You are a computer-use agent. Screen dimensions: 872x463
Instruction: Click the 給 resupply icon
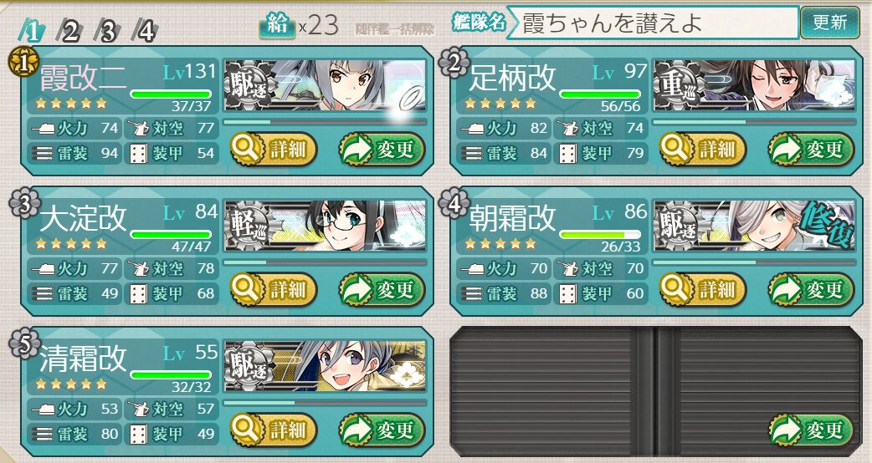(277, 26)
